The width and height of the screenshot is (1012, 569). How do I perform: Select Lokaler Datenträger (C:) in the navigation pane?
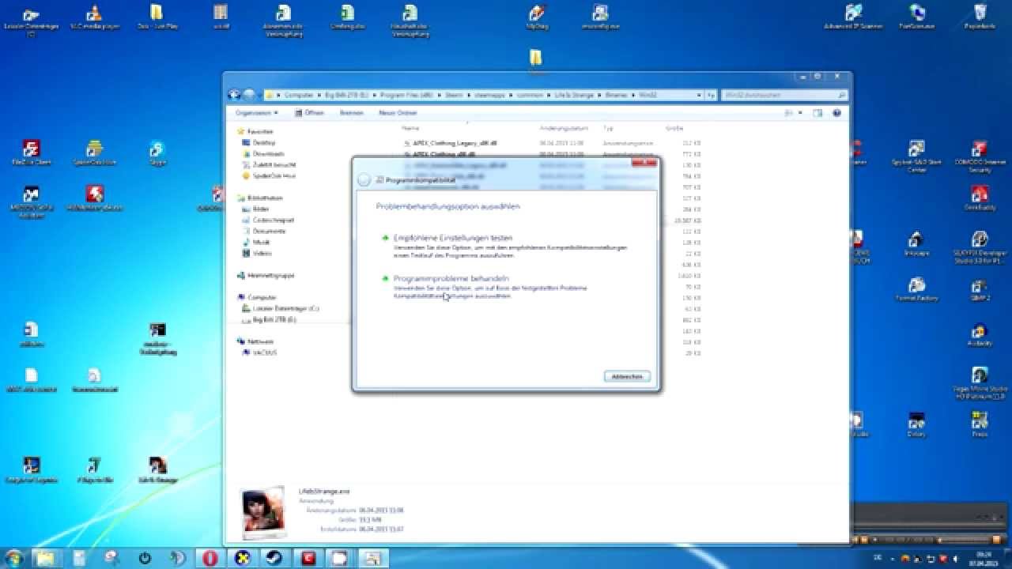click(285, 308)
